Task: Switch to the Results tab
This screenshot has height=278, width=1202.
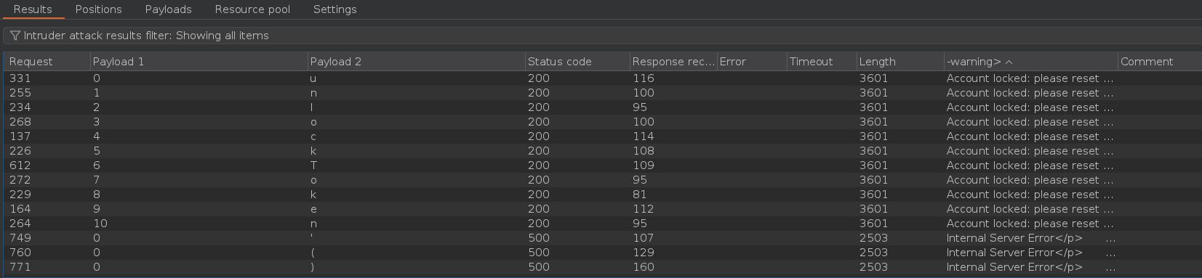Action: (33, 9)
